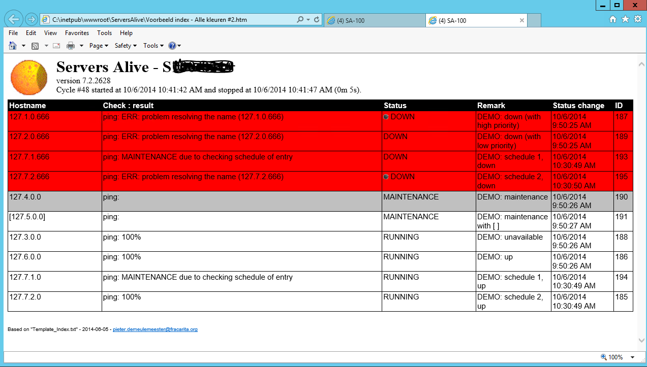Click hostname 127.2.0.666
This screenshot has height=367, width=647.
[29, 137]
